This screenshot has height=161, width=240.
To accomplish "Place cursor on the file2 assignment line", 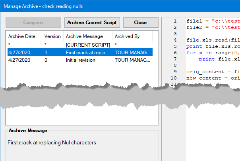I will tap(213, 28).
